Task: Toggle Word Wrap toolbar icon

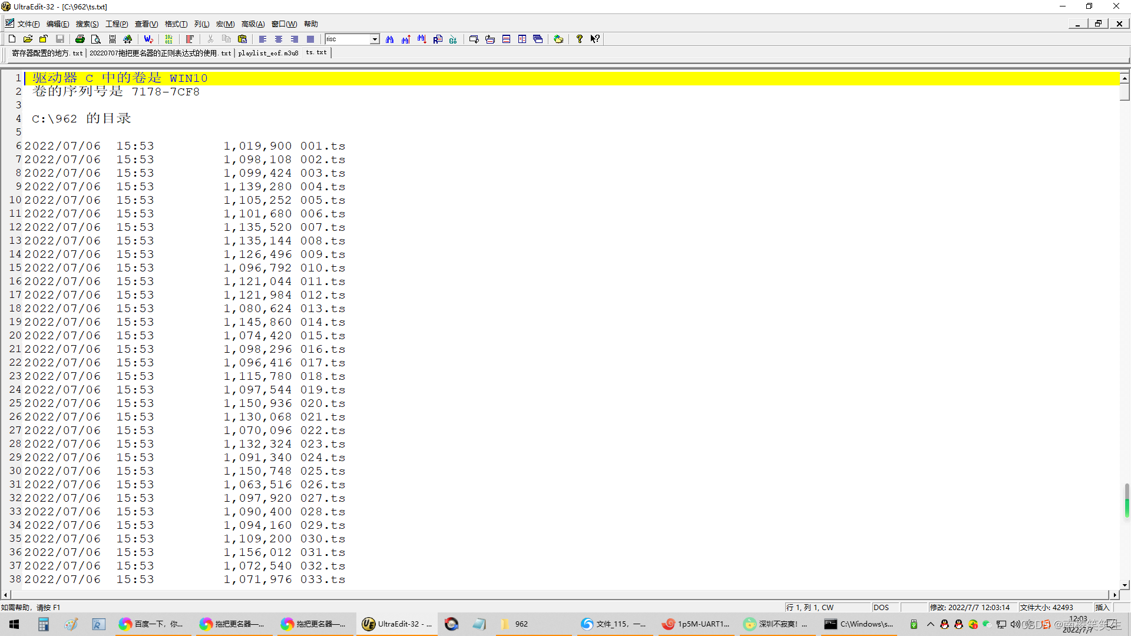Action: pos(148,39)
